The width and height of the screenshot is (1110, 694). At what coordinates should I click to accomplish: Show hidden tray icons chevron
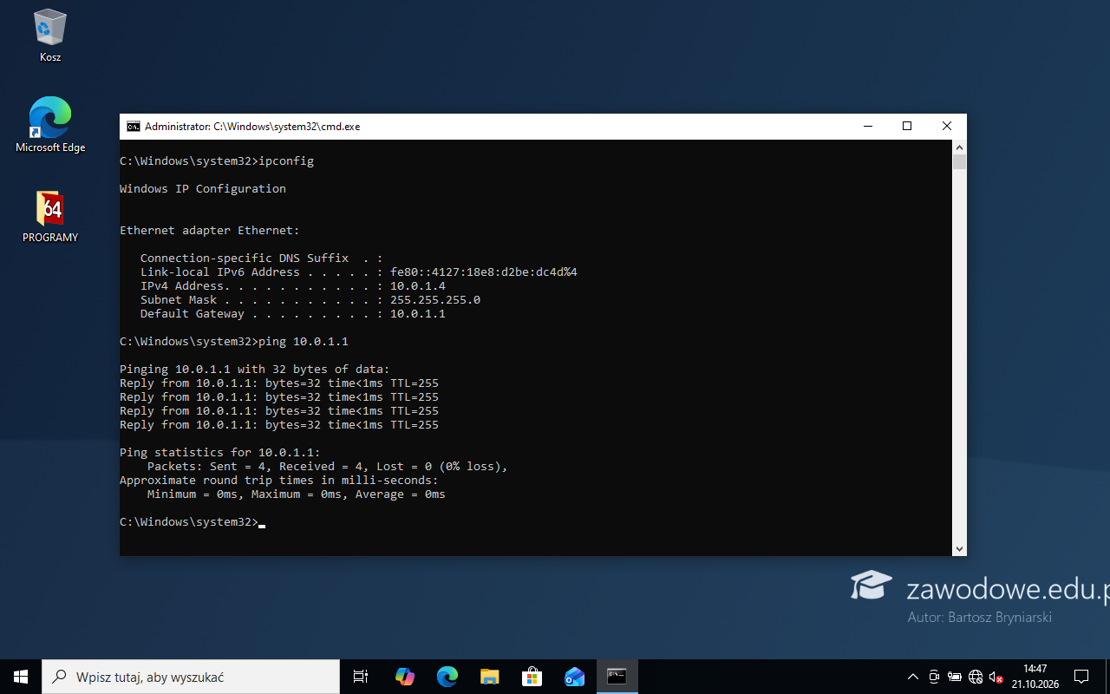912,677
